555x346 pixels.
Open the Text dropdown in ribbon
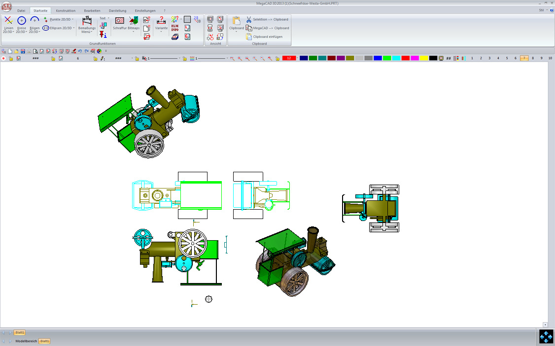point(104,18)
